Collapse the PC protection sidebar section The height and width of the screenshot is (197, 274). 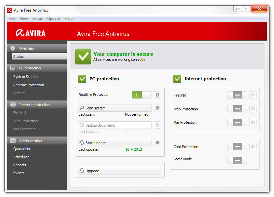[x=37, y=68]
